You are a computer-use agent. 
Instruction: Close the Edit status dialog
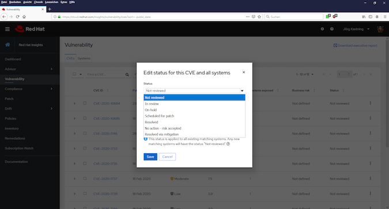click(244, 72)
